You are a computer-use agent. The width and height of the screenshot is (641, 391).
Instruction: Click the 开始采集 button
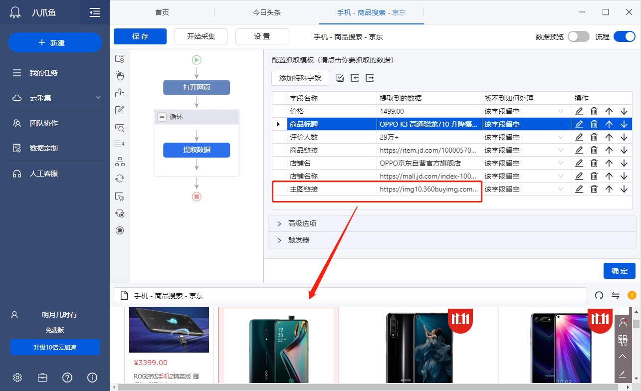[201, 36]
